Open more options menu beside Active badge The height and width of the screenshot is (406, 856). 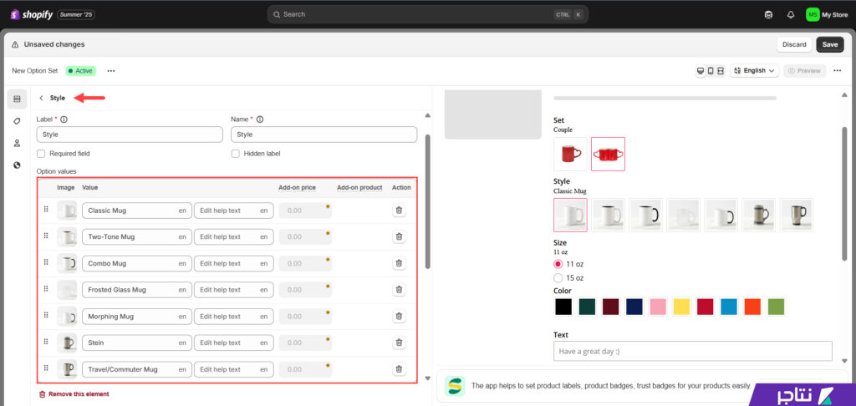(x=111, y=71)
